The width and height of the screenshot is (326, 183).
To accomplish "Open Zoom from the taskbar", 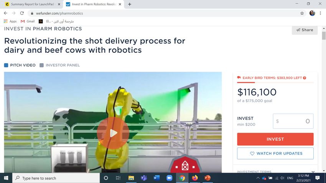I will tap(169, 178).
